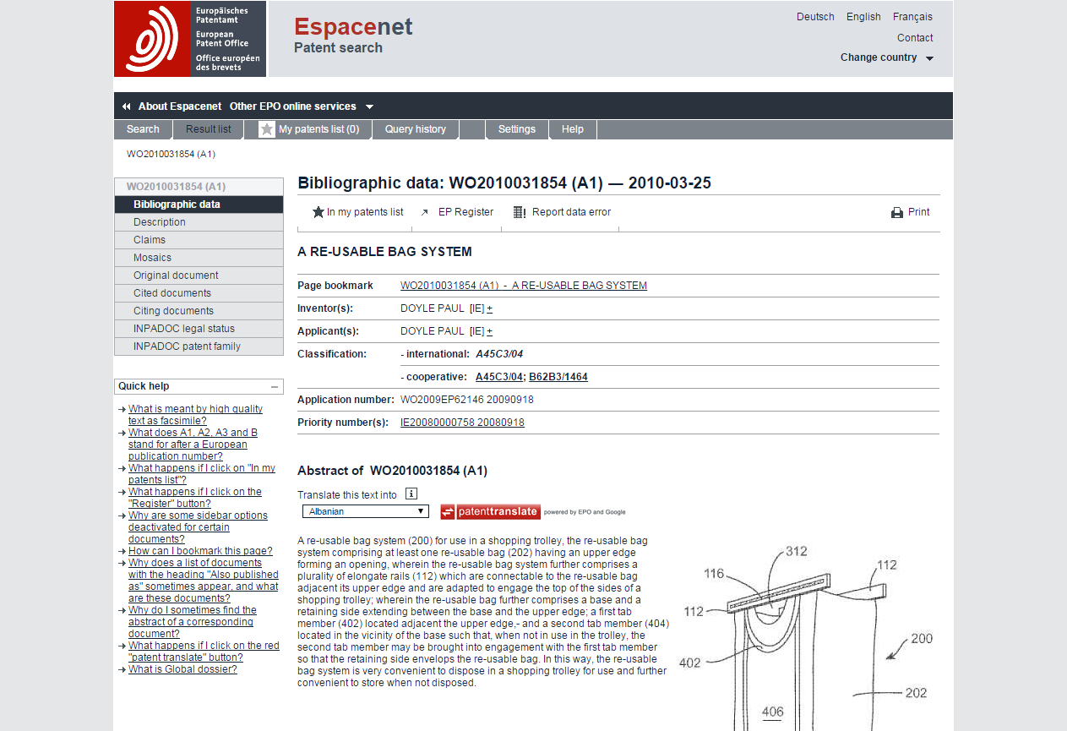
Task: Open help link How can I bookmark this page
Action: click(x=200, y=551)
